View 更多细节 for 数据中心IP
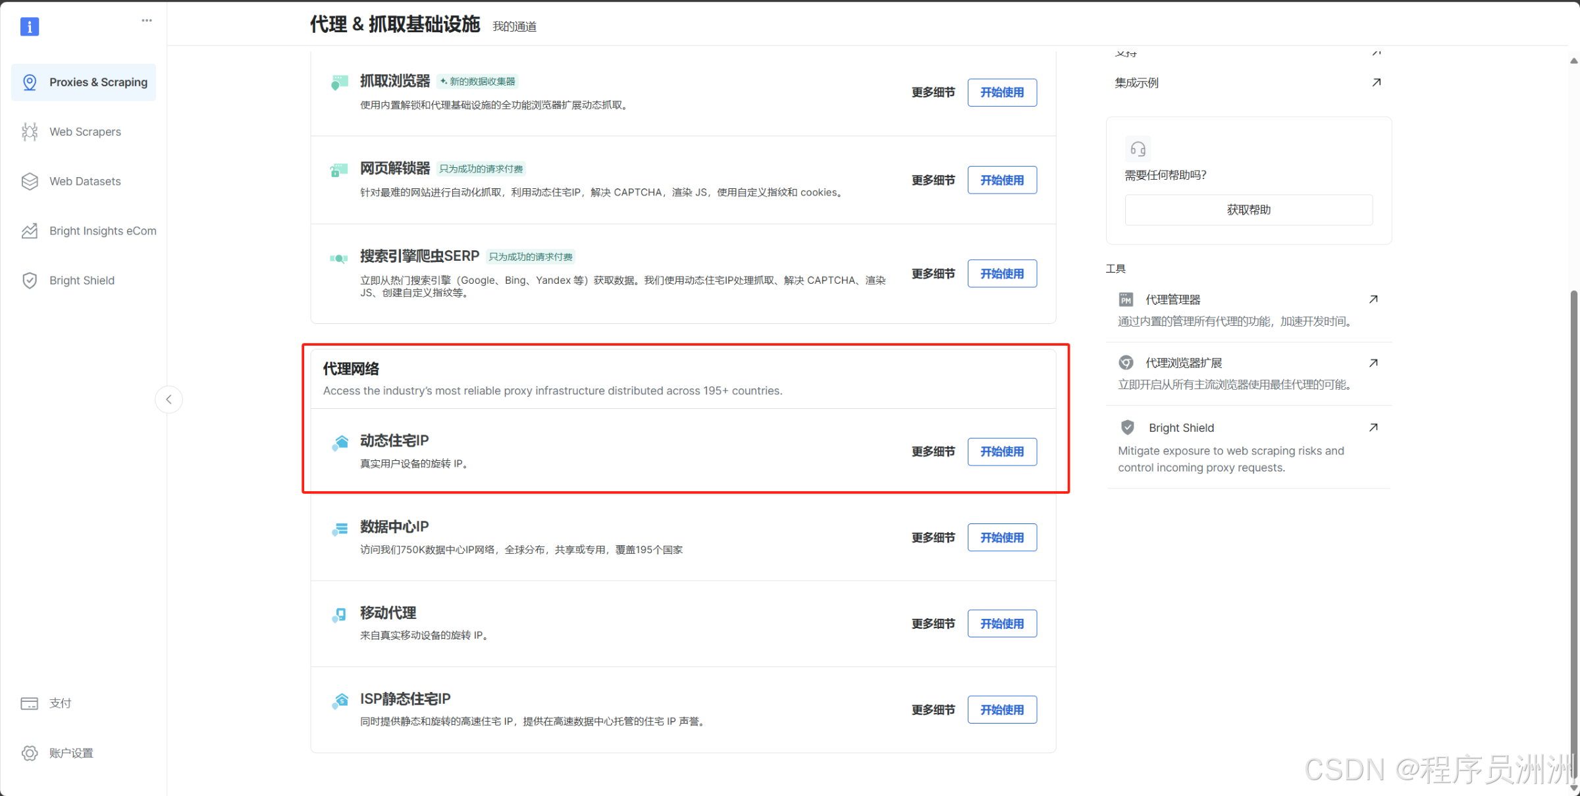 [933, 537]
